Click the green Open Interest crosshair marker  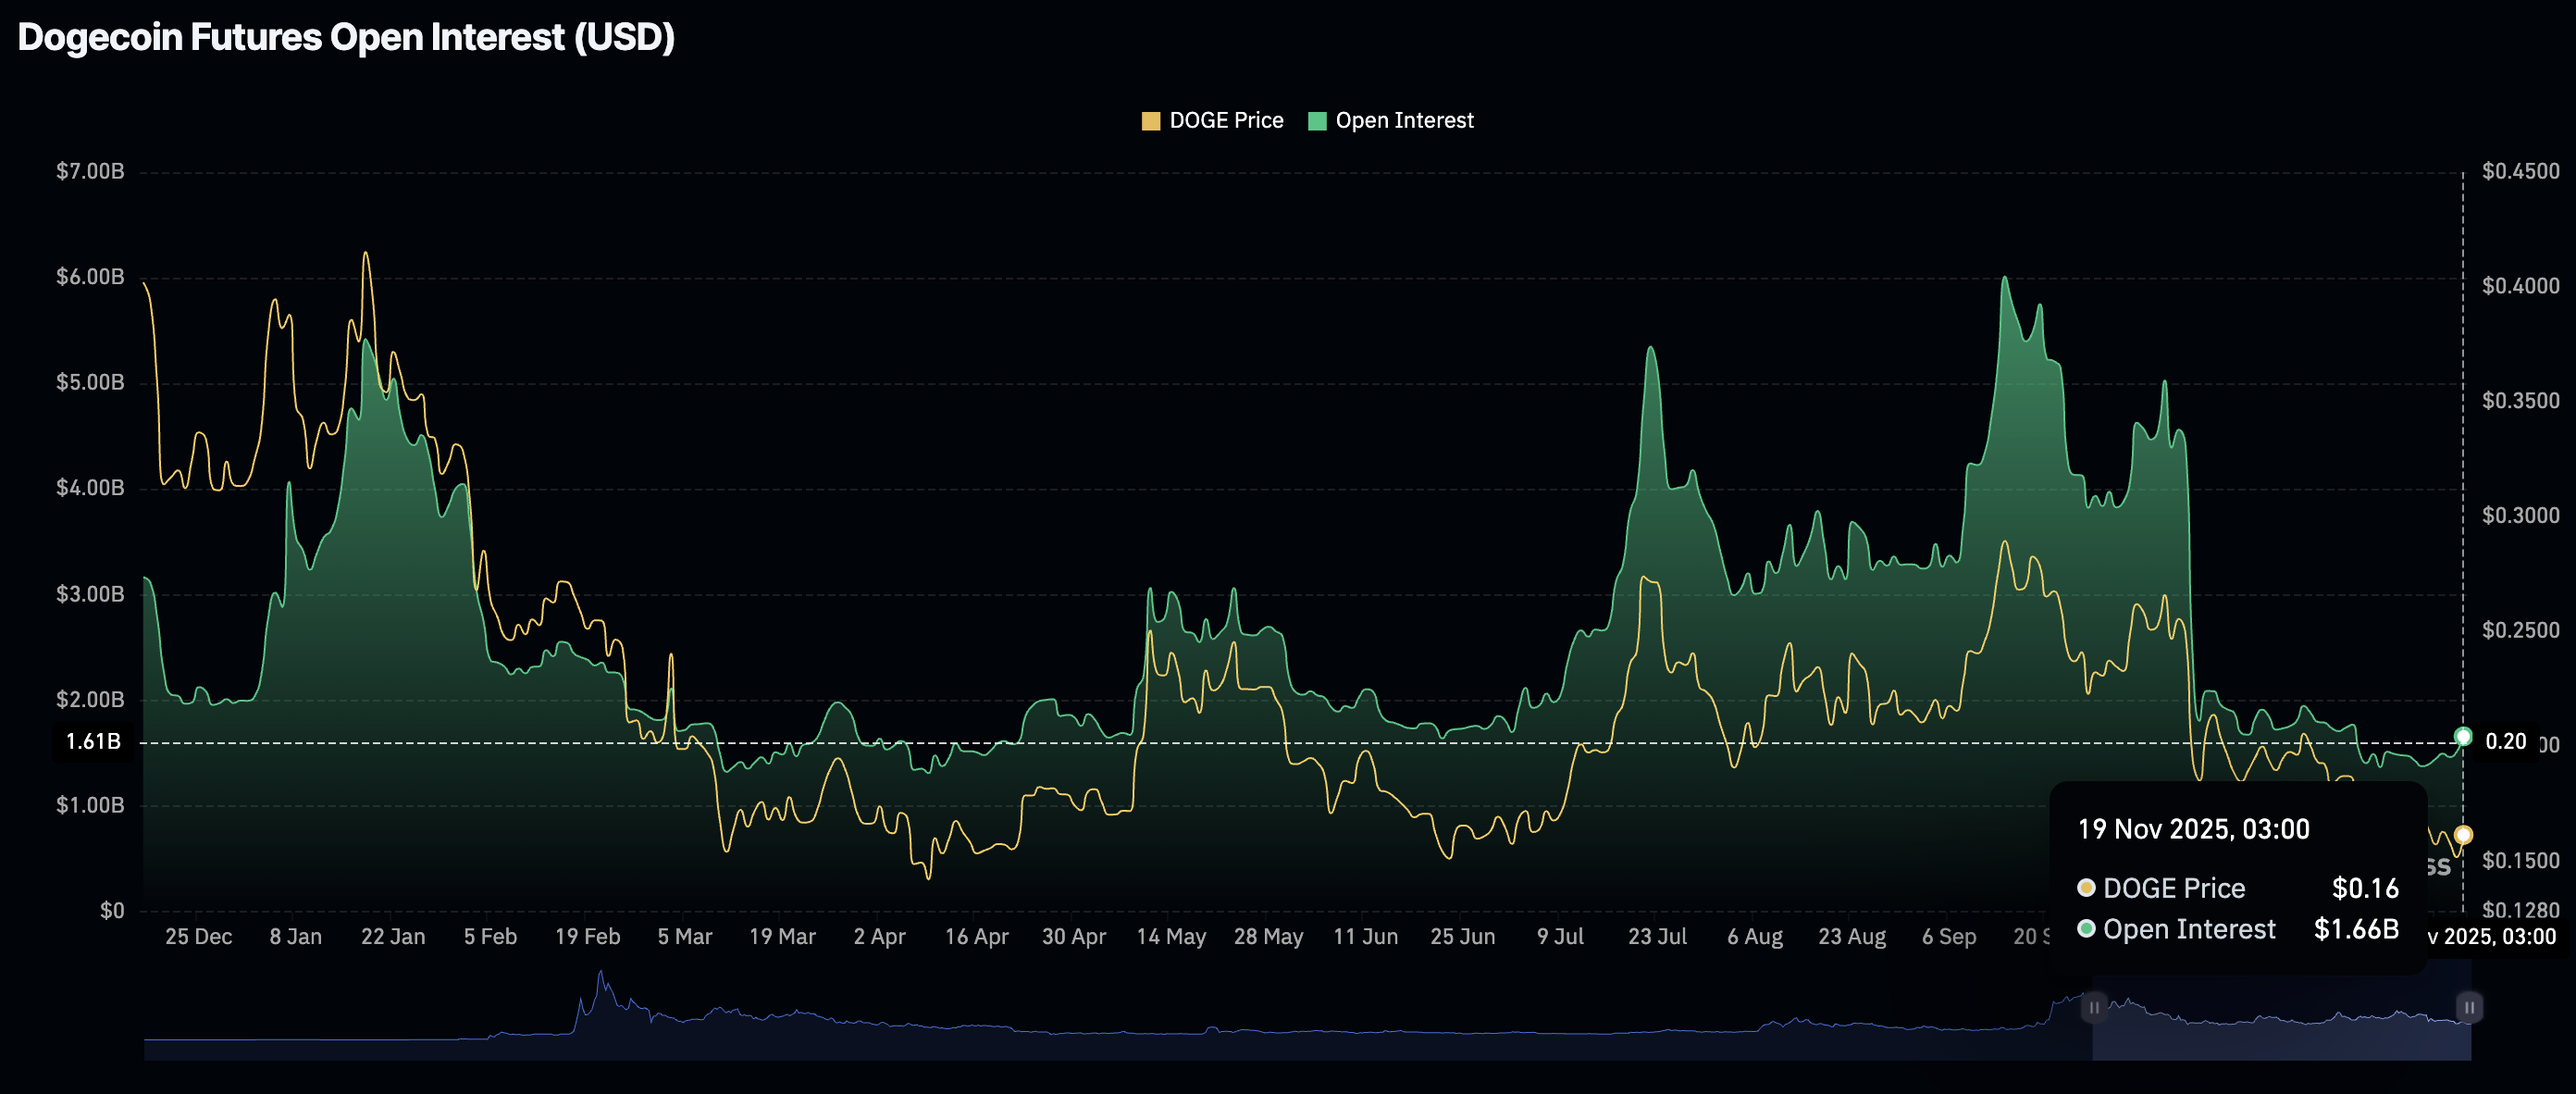tap(2463, 737)
